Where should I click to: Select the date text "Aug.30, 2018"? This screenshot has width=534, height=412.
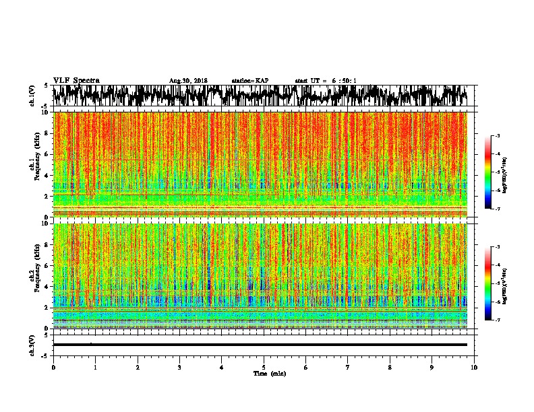point(188,81)
